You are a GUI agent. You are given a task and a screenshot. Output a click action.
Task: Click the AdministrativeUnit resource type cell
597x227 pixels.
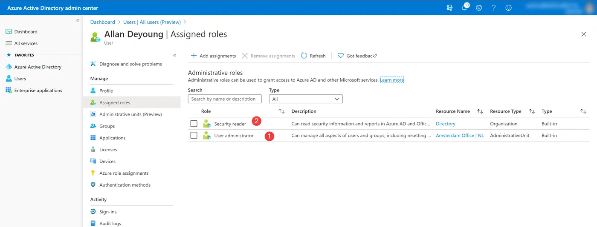coord(510,136)
